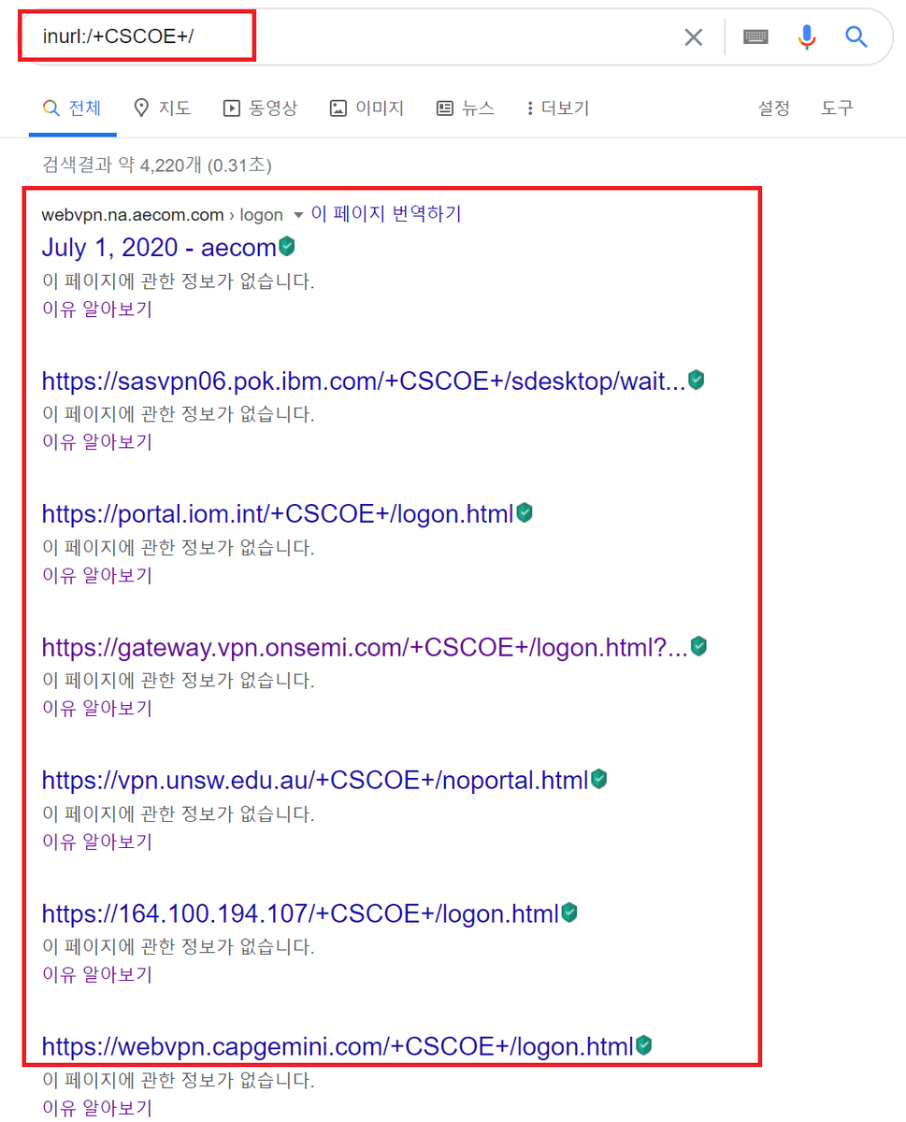Screen dimensions: 906x1122
Task: Click 이유 알아보기 under the portal.iom.int result
Action: tap(97, 575)
